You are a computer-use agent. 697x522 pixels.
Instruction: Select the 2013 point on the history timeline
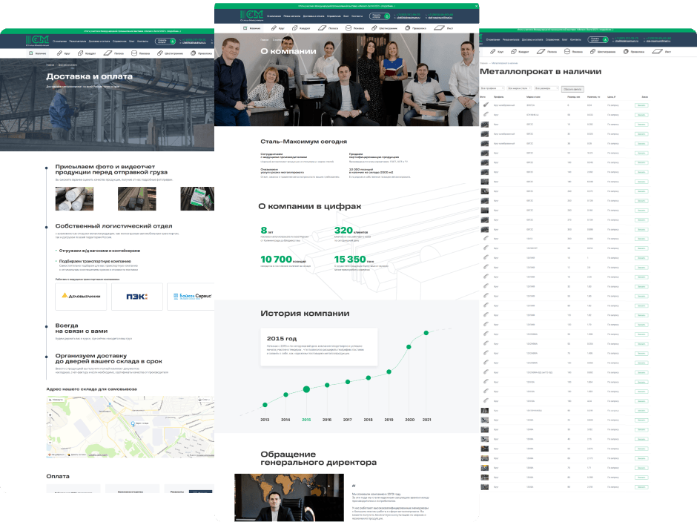(x=265, y=405)
